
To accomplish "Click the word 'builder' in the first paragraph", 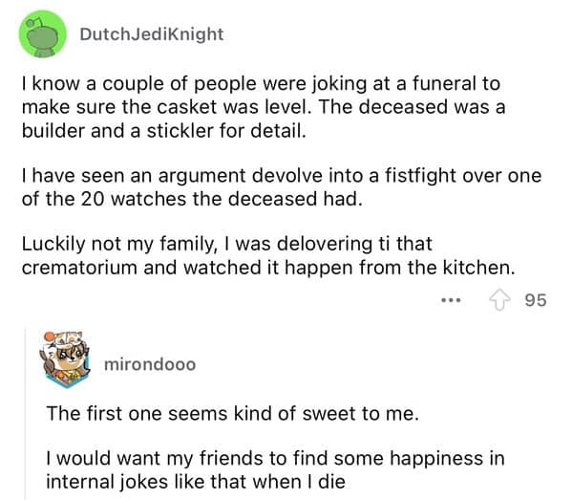I will pyautogui.click(x=53, y=131).
